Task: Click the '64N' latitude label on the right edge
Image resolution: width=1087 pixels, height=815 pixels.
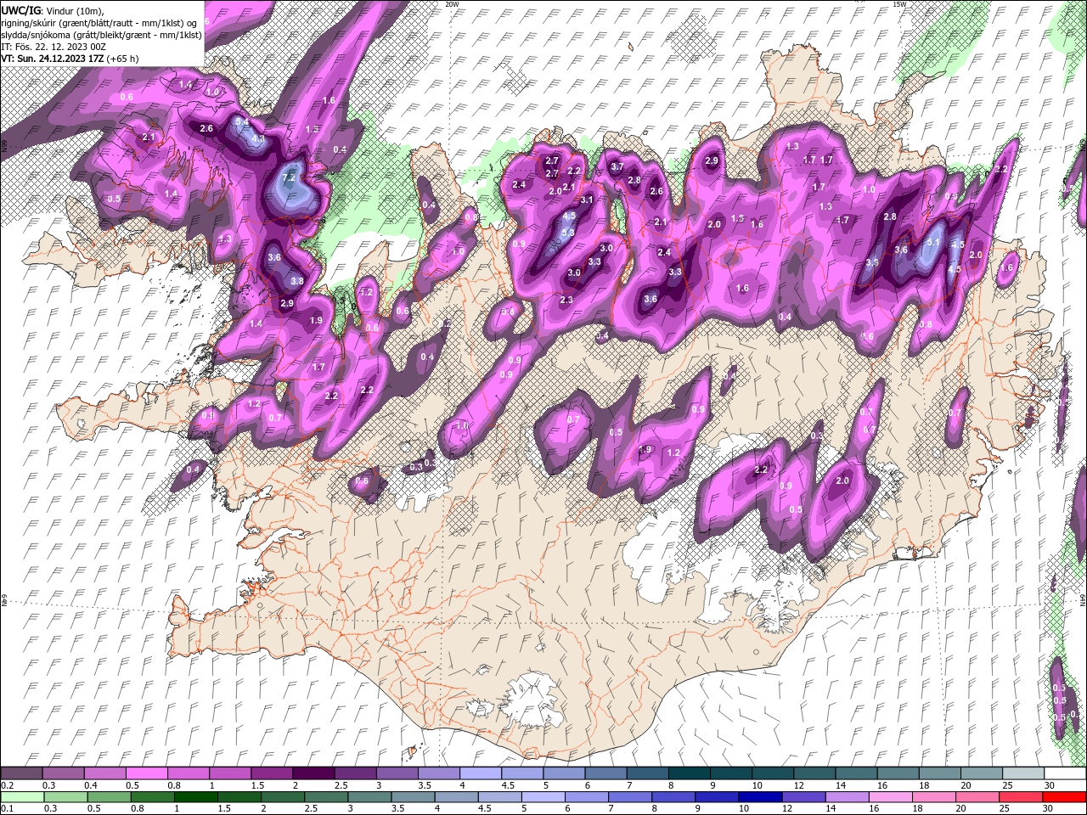Action: 1083,599
